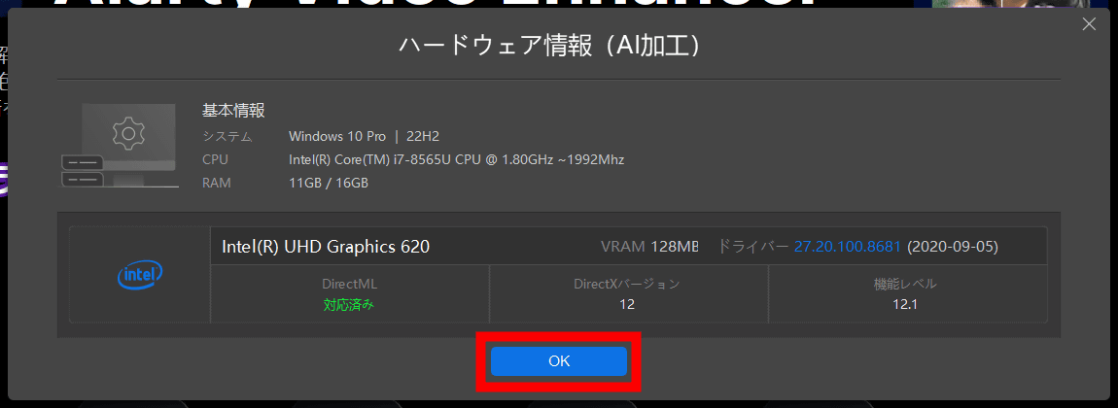The height and width of the screenshot is (408, 1118).
Task: Select the Intel(R) UHD Graphics 620 title
Action: (326, 247)
